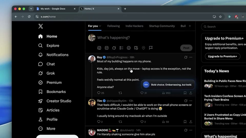Open @zubivertz handle link
The image size is (246, 138).
(x=127, y=130)
